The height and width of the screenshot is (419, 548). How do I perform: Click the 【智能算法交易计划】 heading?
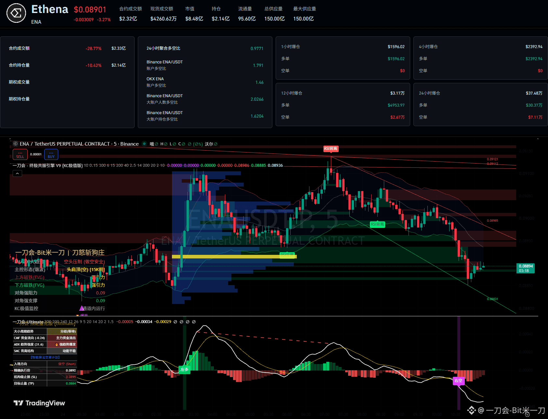[45, 357]
